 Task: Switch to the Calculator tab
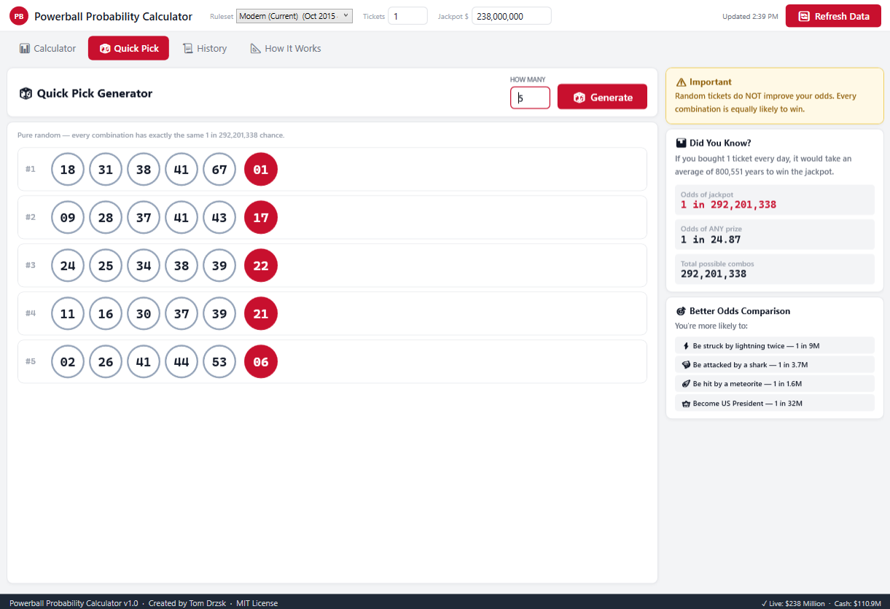coord(47,48)
